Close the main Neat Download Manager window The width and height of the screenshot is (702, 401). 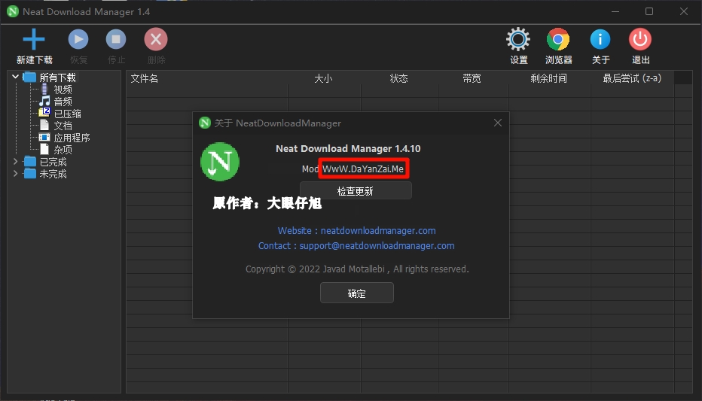pos(684,11)
